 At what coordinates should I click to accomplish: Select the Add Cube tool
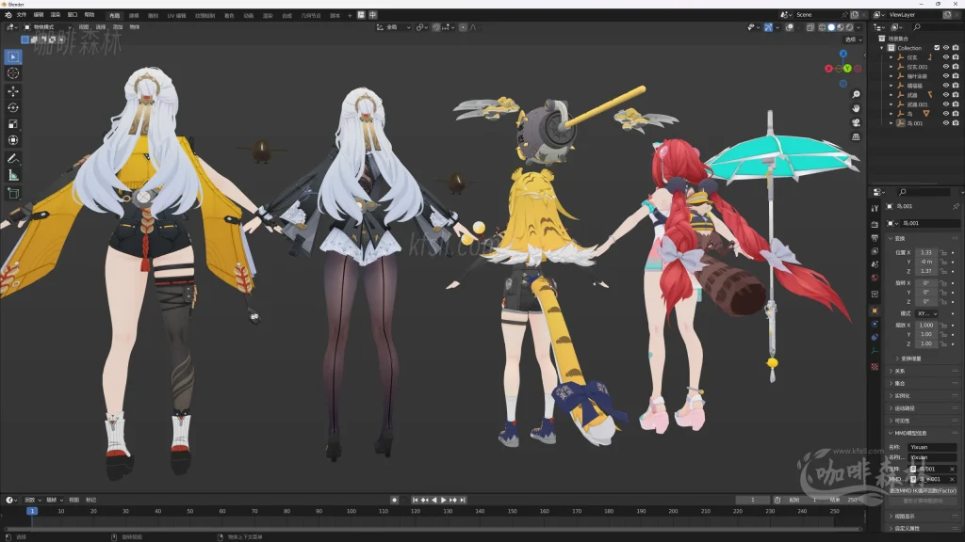pos(13,193)
